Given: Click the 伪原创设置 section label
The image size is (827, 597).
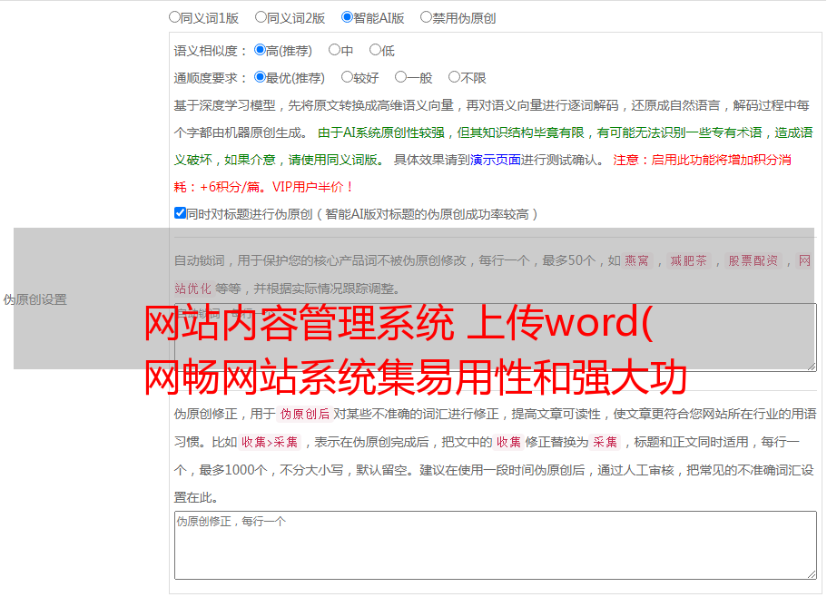Looking at the screenshot, I should pos(35,299).
